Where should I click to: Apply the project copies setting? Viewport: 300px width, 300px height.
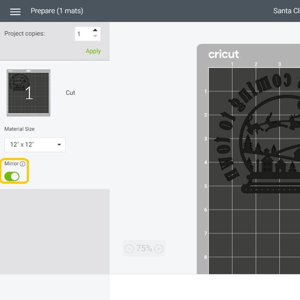(93, 51)
